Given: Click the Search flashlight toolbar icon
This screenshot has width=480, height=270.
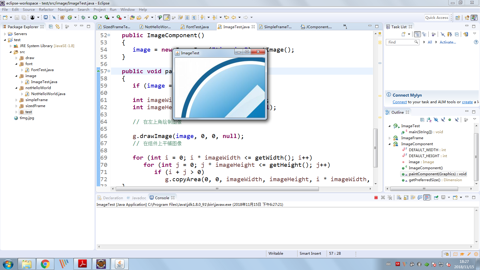Looking at the screenshot, I should click(146, 17).
